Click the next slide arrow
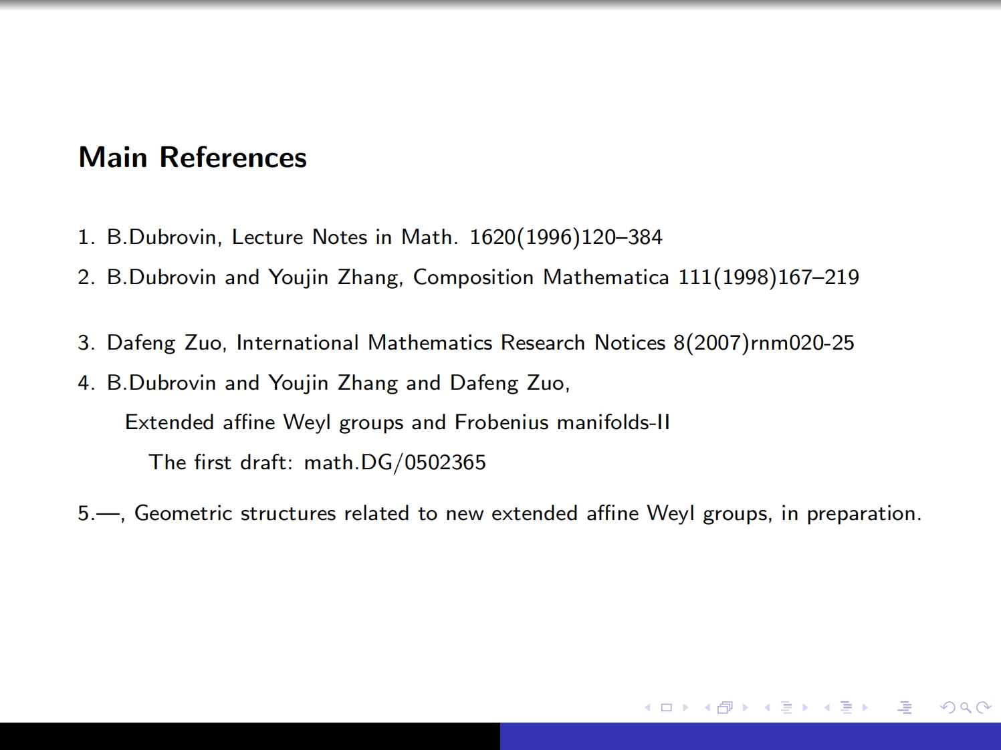 pos(685,707)
